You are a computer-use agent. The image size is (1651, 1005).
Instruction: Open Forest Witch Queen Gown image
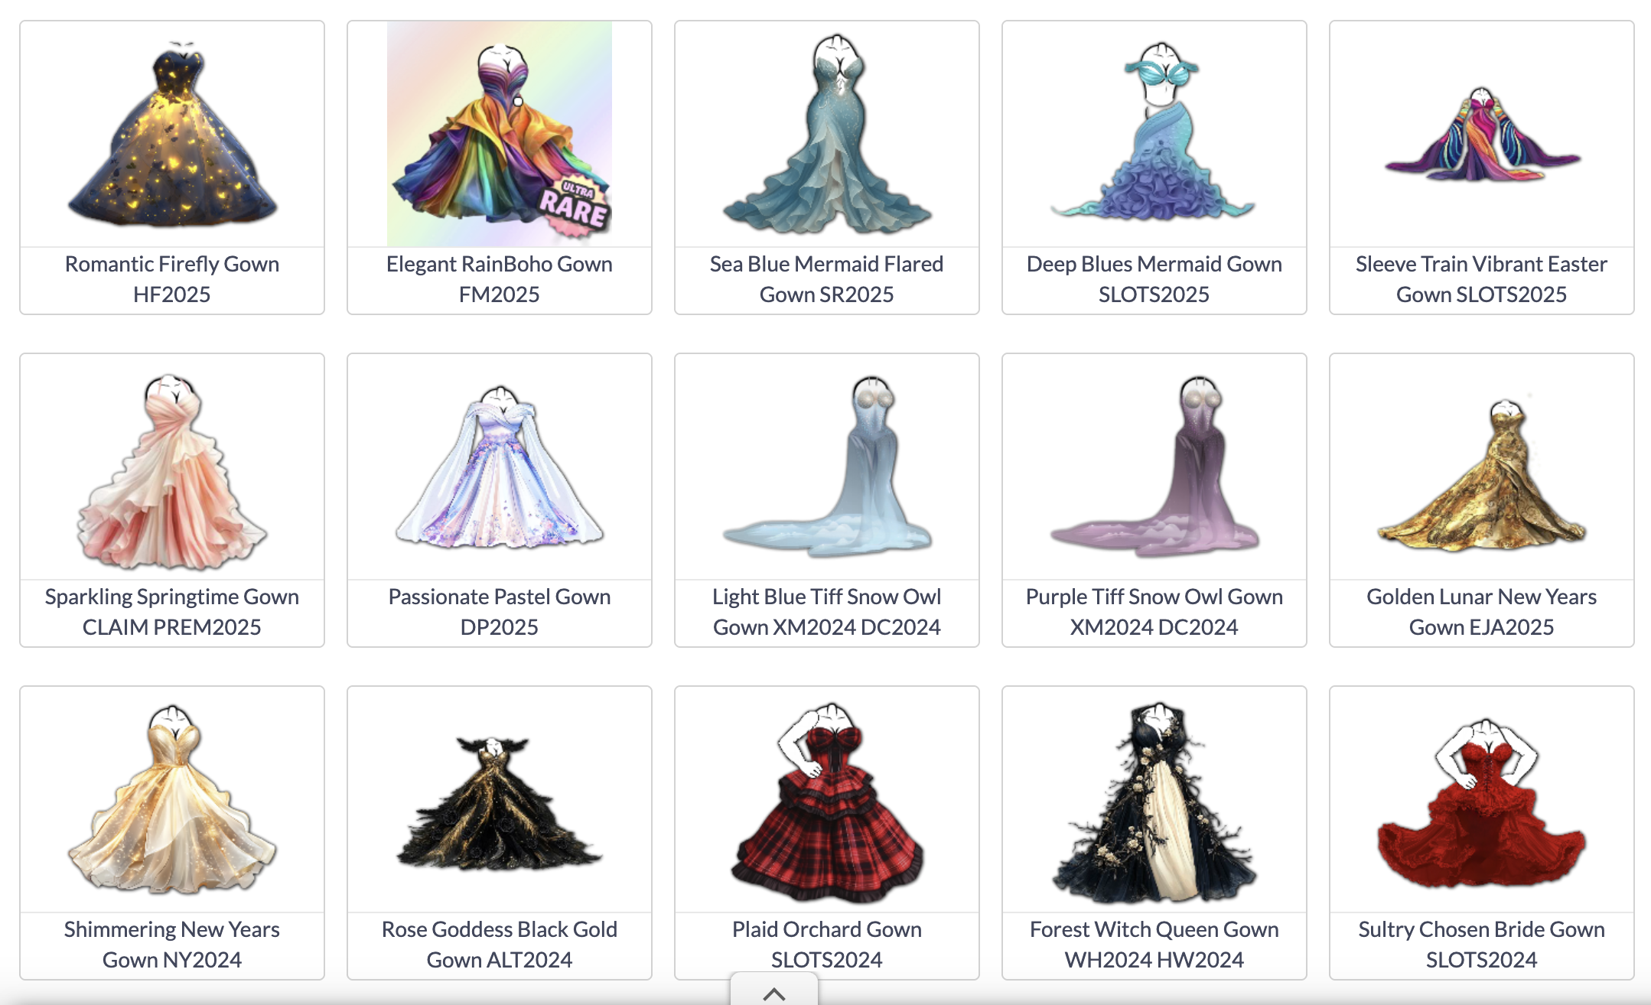(1154, 802)
